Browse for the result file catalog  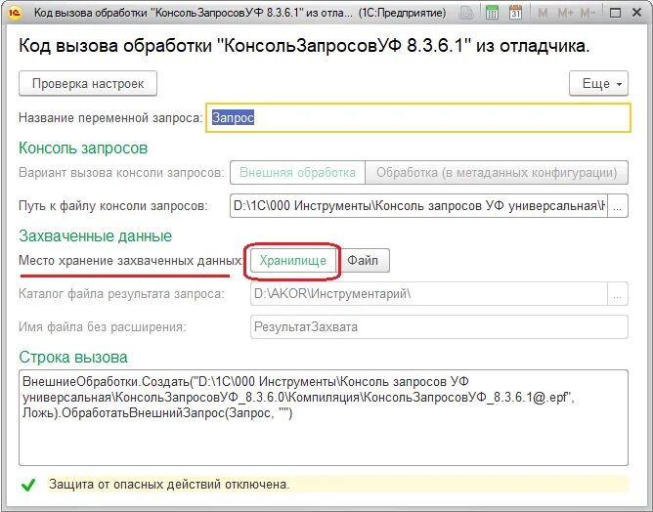pyautogui.click(x=618, y=294)
